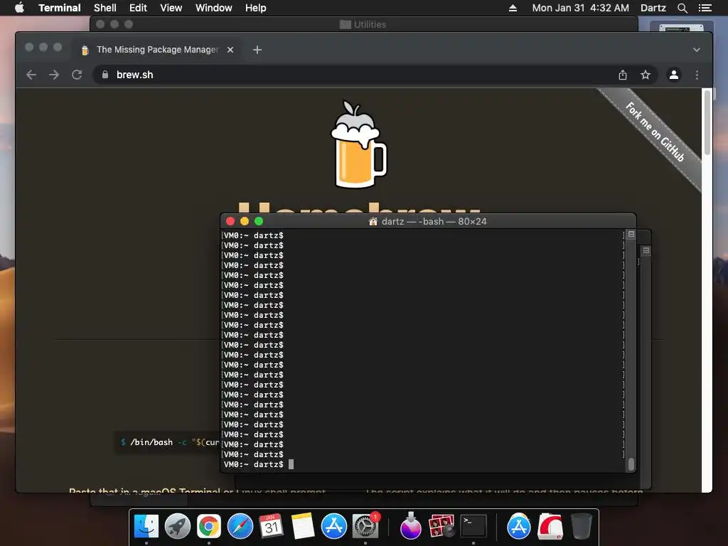The width and height of the screenshot is (728, 546).
Task: Open Chrome three-dot menu
Action: (x=697, y=75)
